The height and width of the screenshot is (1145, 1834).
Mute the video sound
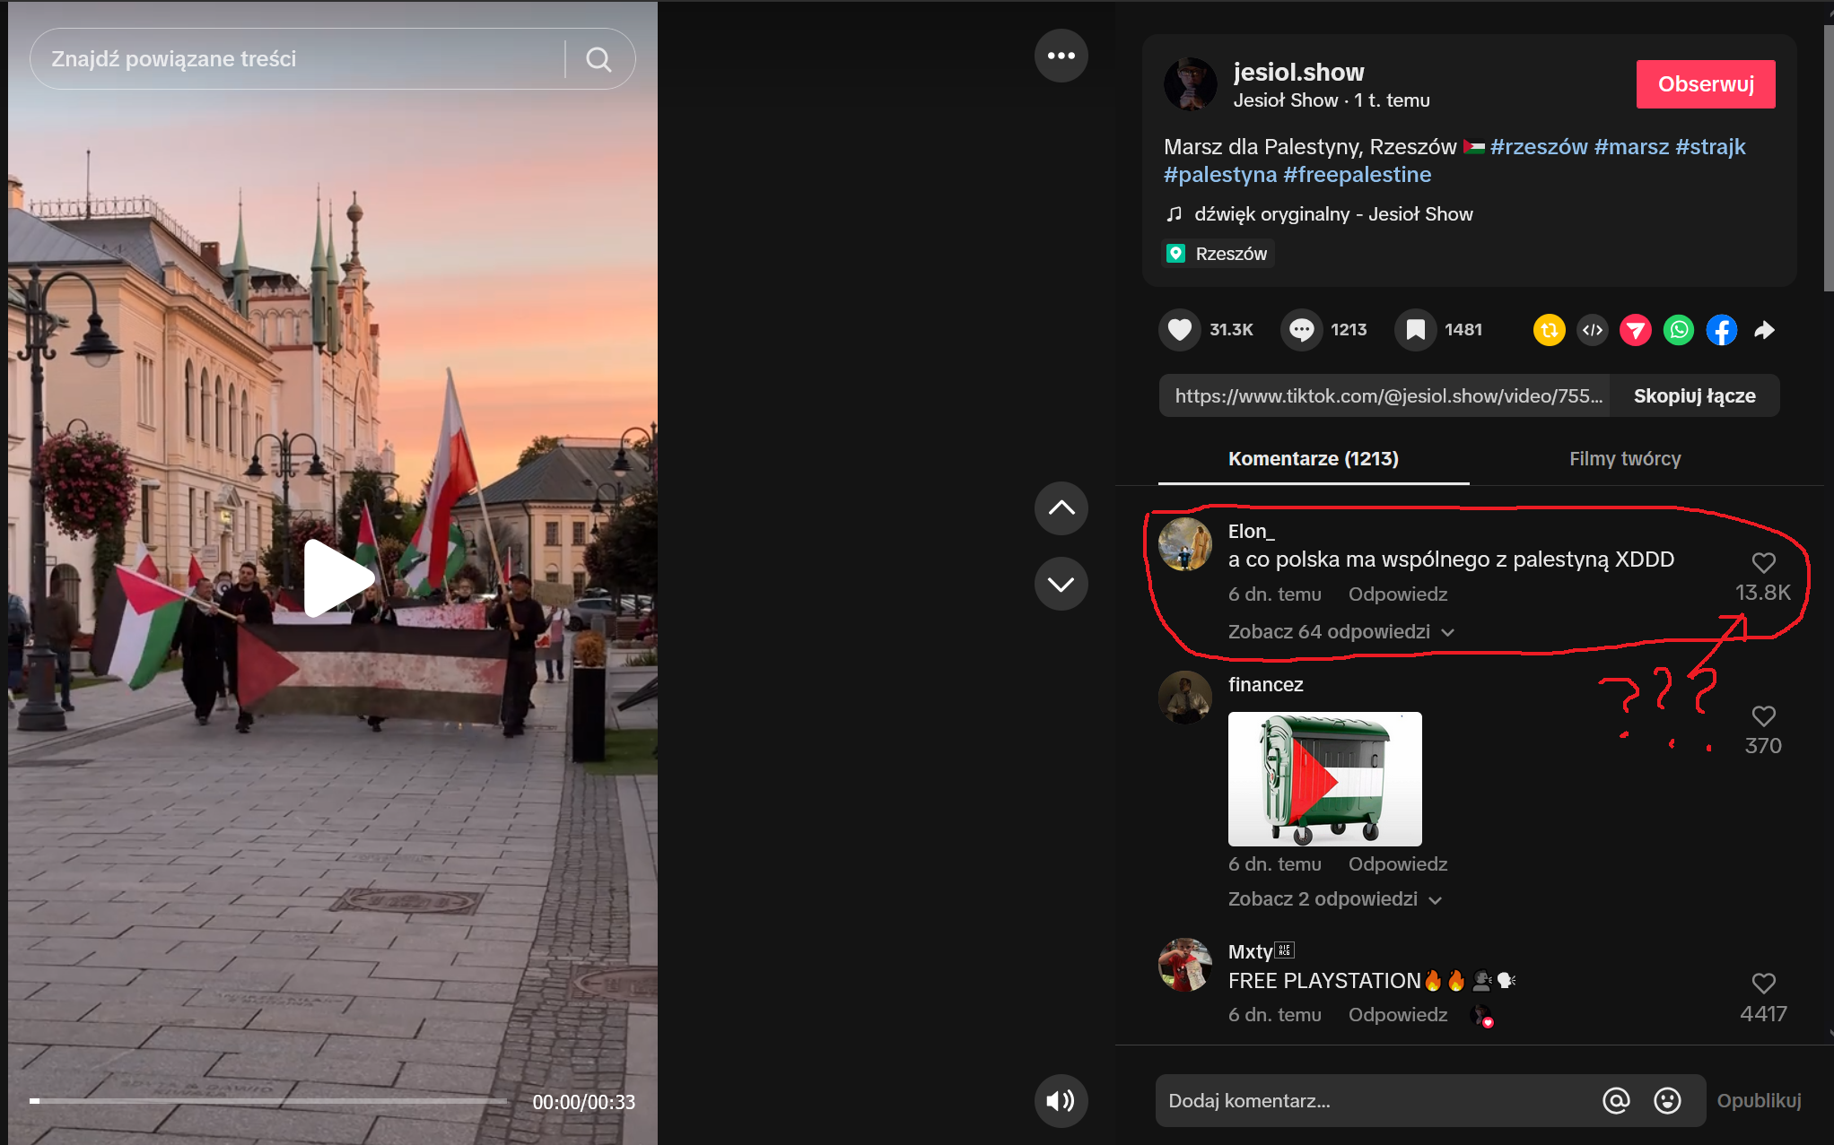[1061, 1100]
